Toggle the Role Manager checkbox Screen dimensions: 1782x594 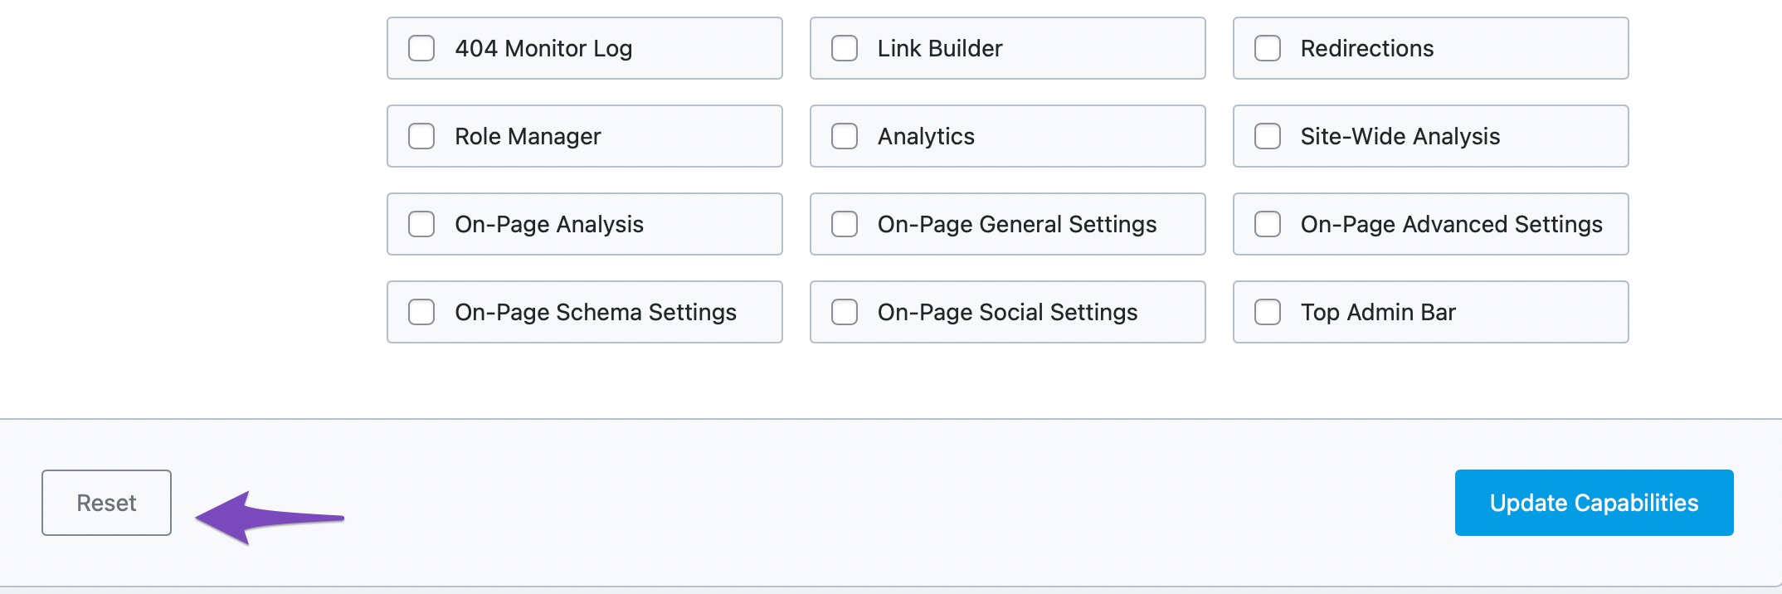[x=421, y=136]
